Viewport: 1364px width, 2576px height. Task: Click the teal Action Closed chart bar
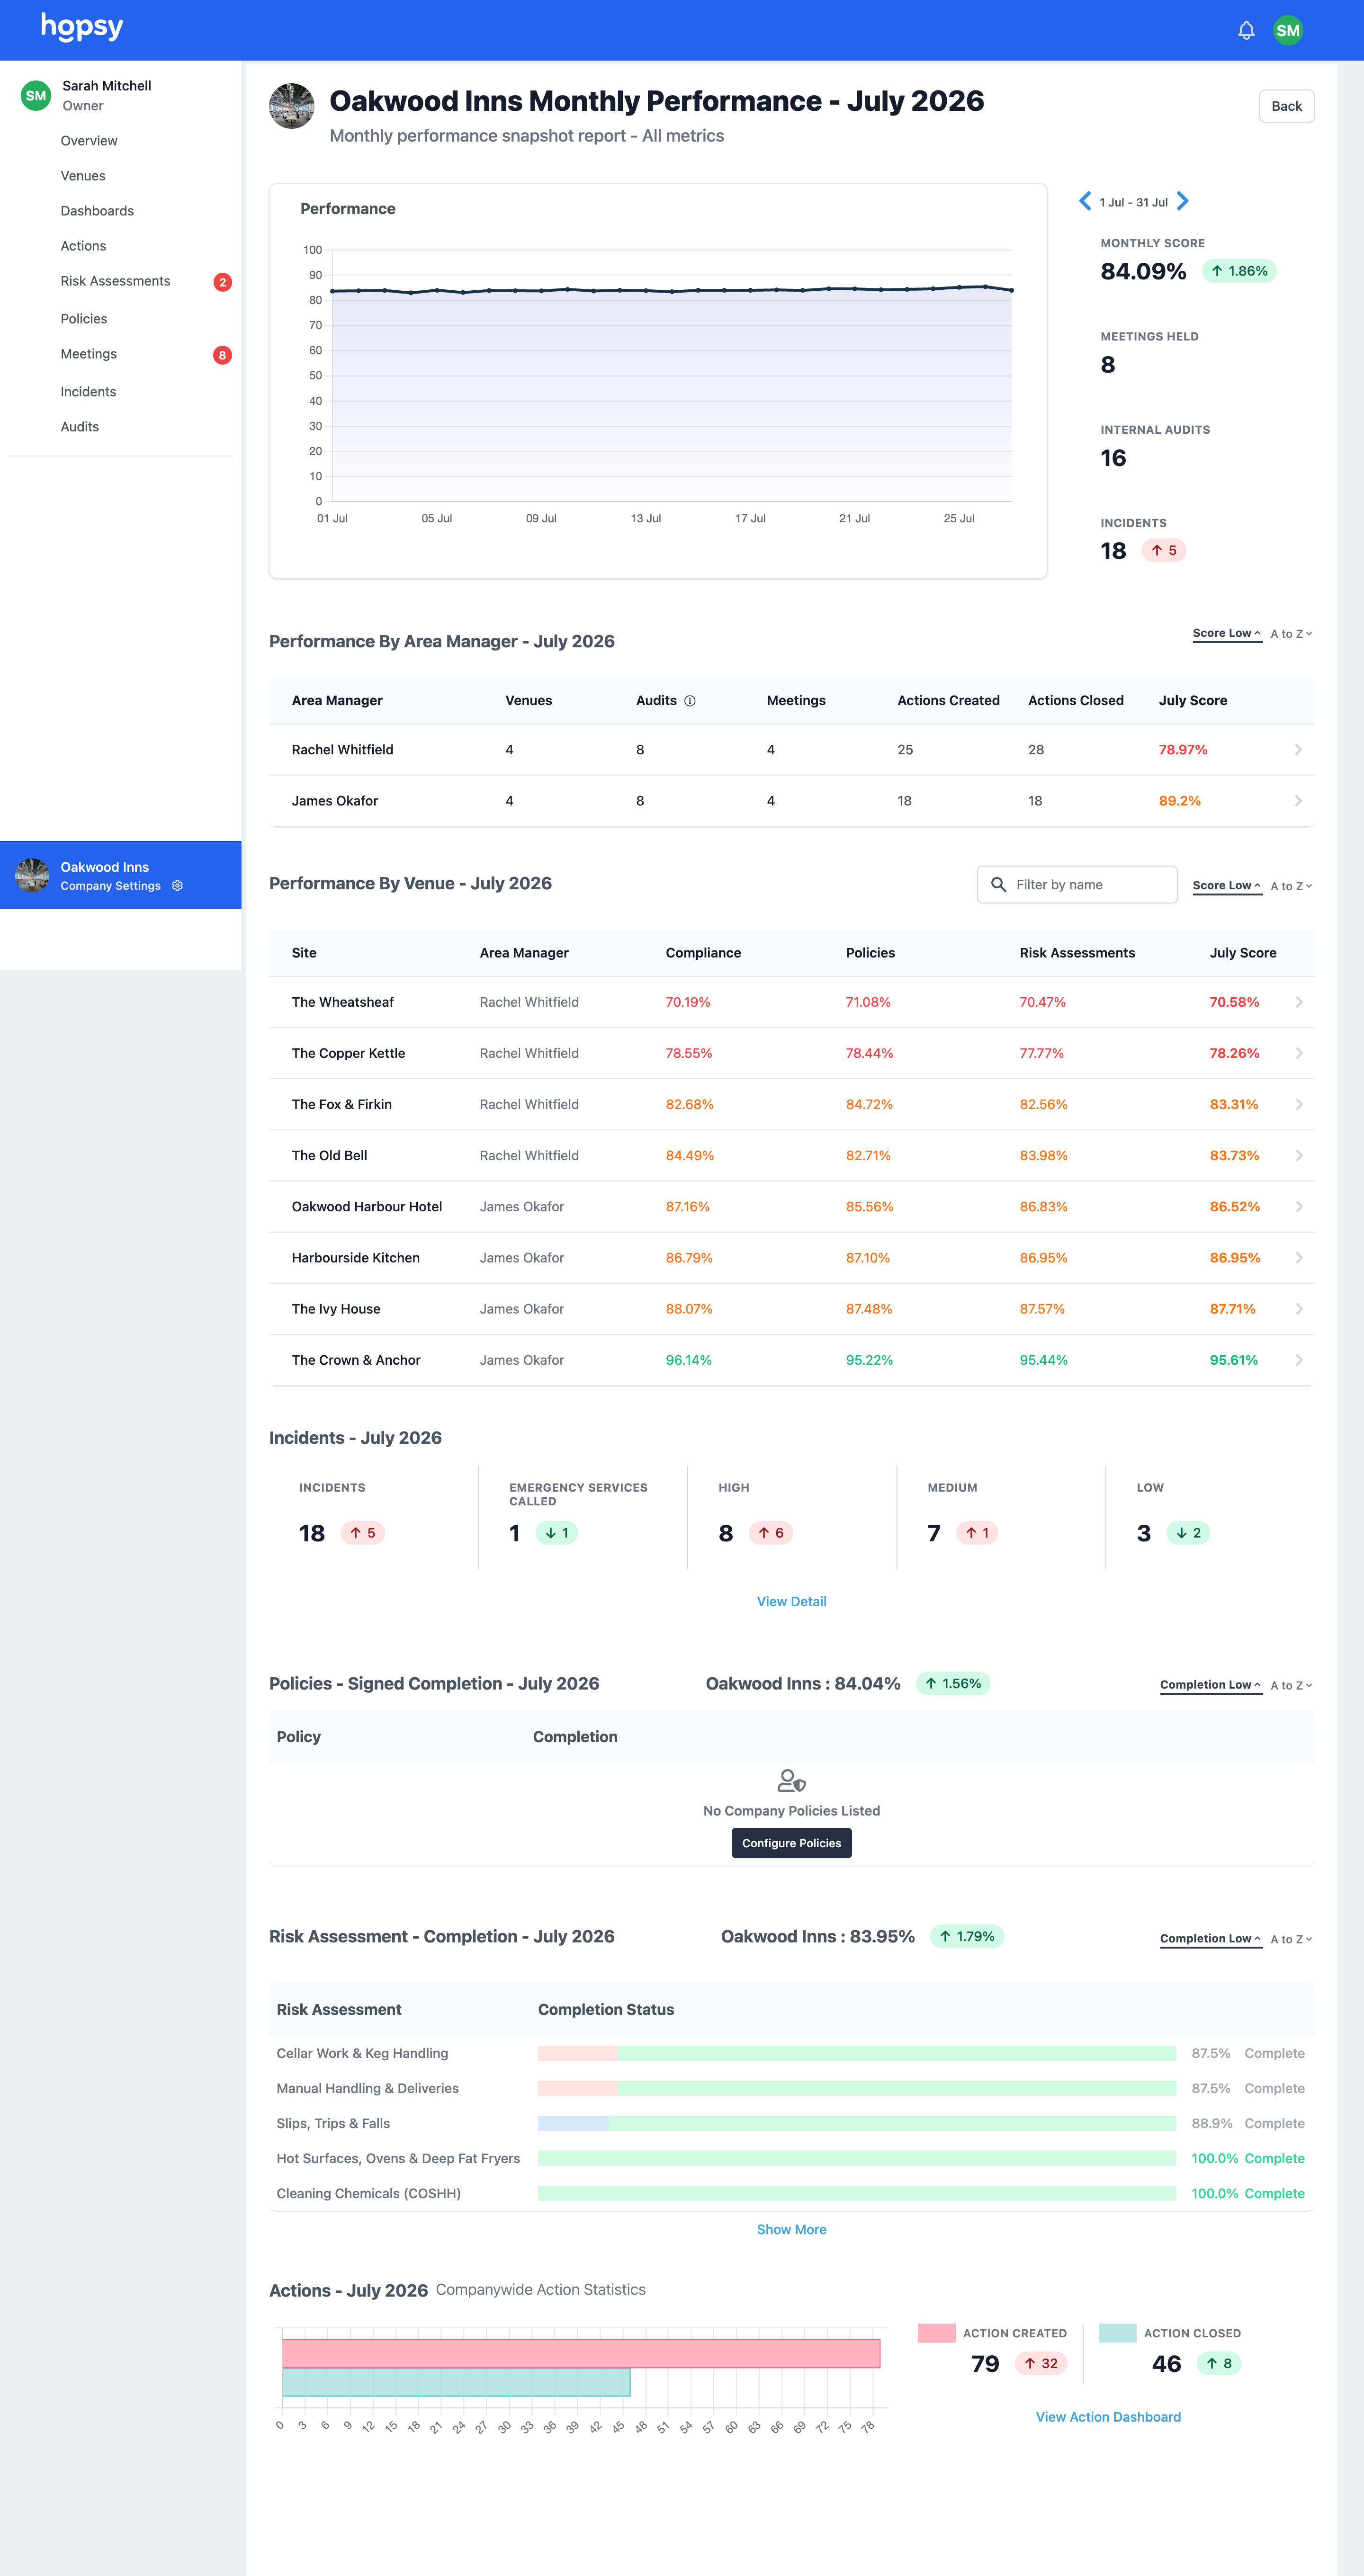pyautogui.click(x=456, y=2382)
